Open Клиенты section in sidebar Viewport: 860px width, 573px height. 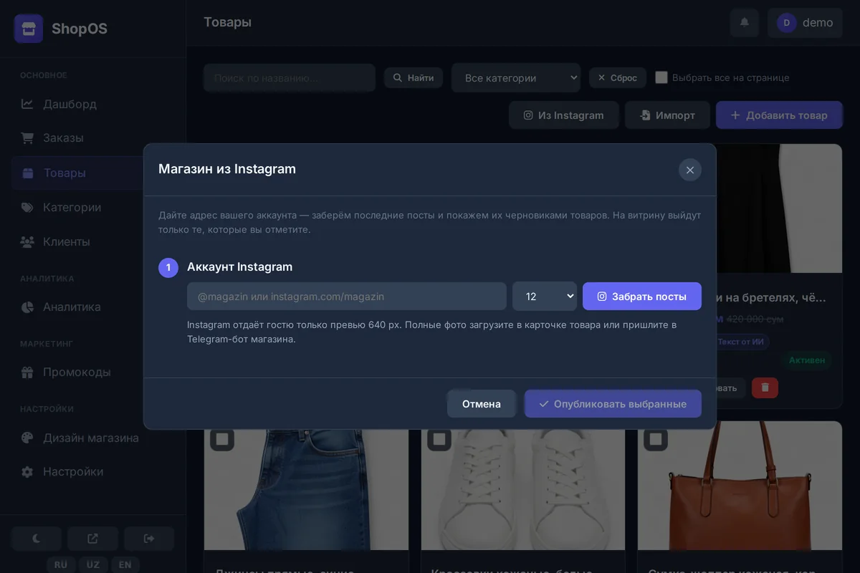[x=93, y=241]
